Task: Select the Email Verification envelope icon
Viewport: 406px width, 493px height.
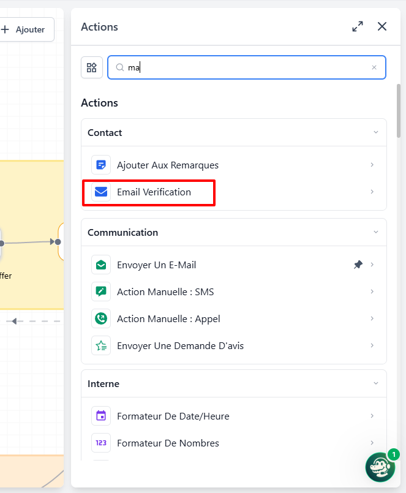Action: click(x=101, y=192)
